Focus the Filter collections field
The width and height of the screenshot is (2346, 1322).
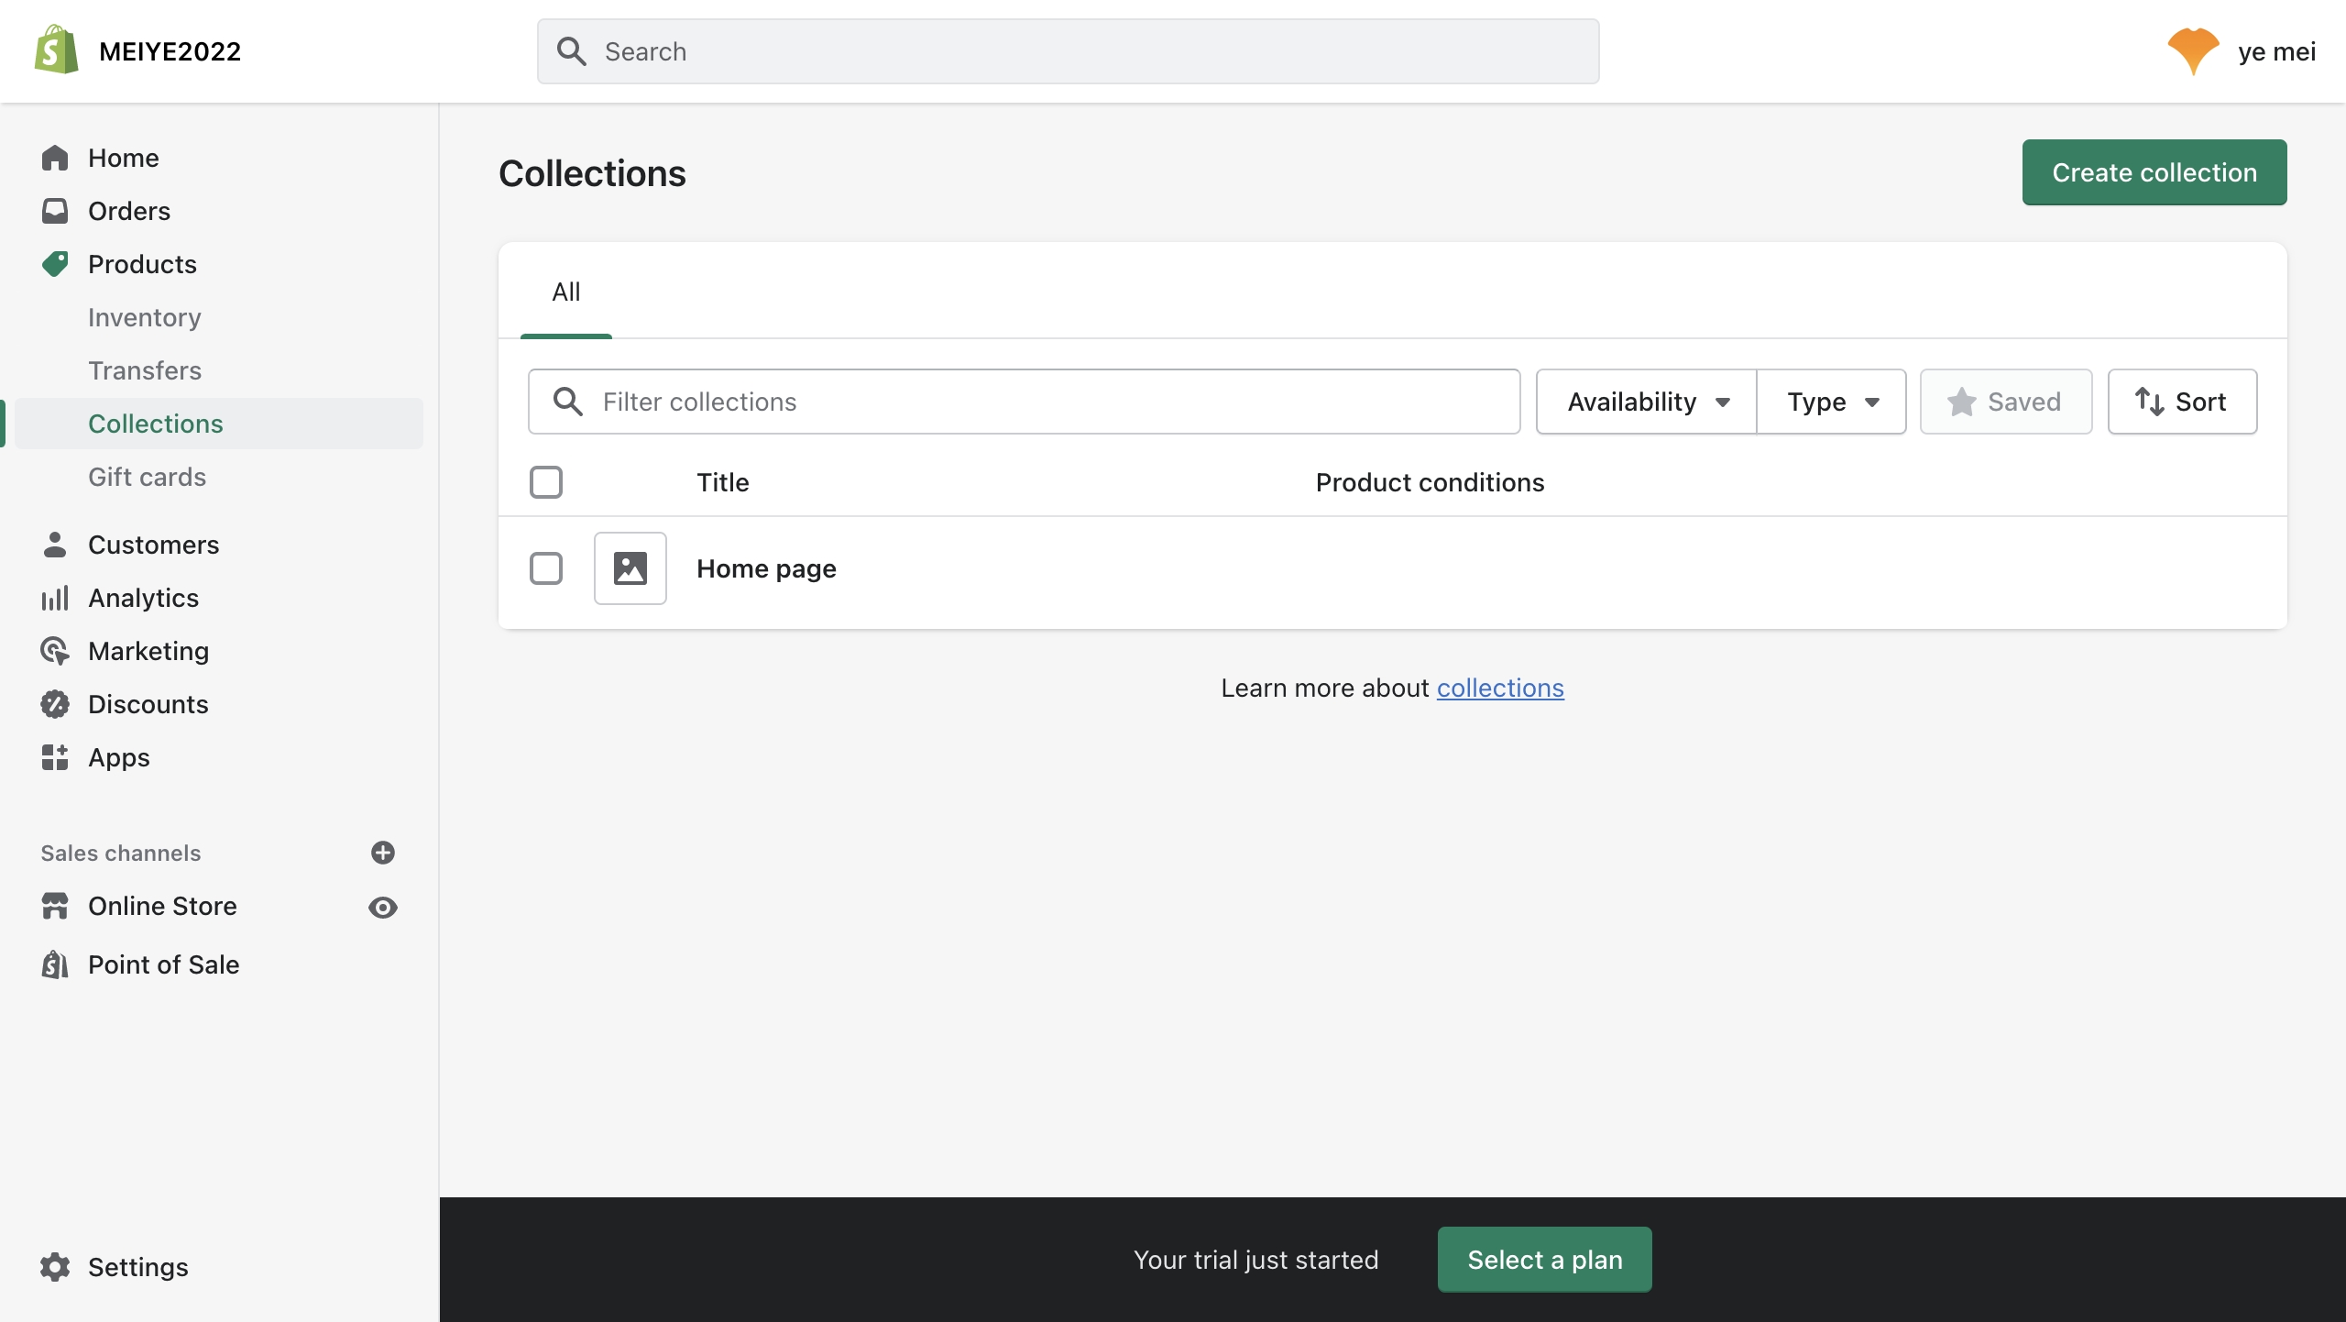click(x=1025, y=402)
